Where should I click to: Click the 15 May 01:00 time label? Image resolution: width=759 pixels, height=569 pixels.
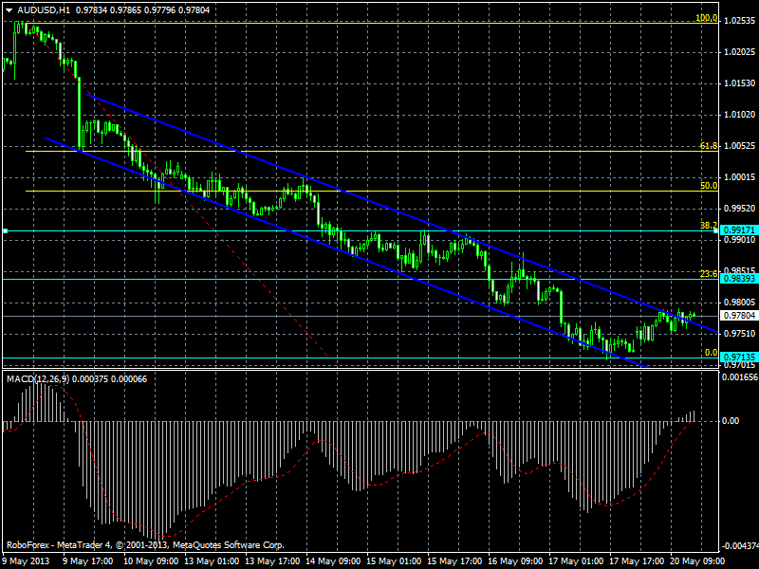pyautogui.click(x=394, y=561)
